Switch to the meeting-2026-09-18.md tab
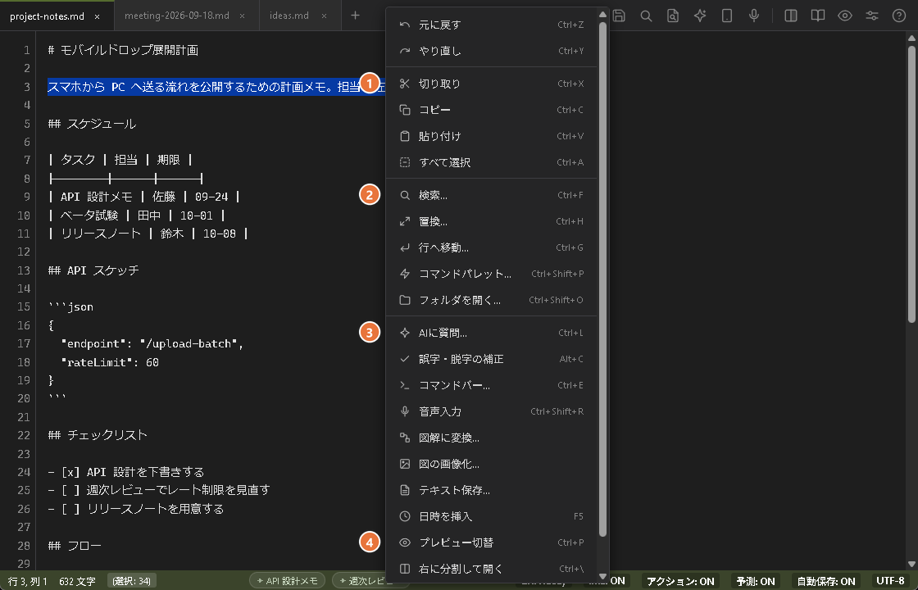 coord(177,16)
